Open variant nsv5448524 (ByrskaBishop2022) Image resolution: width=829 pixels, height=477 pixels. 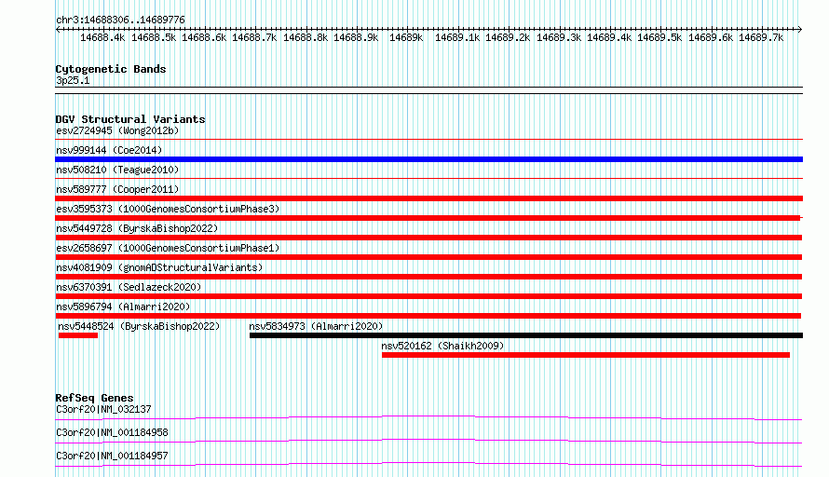pyautogui.click(x=139, y=326)
